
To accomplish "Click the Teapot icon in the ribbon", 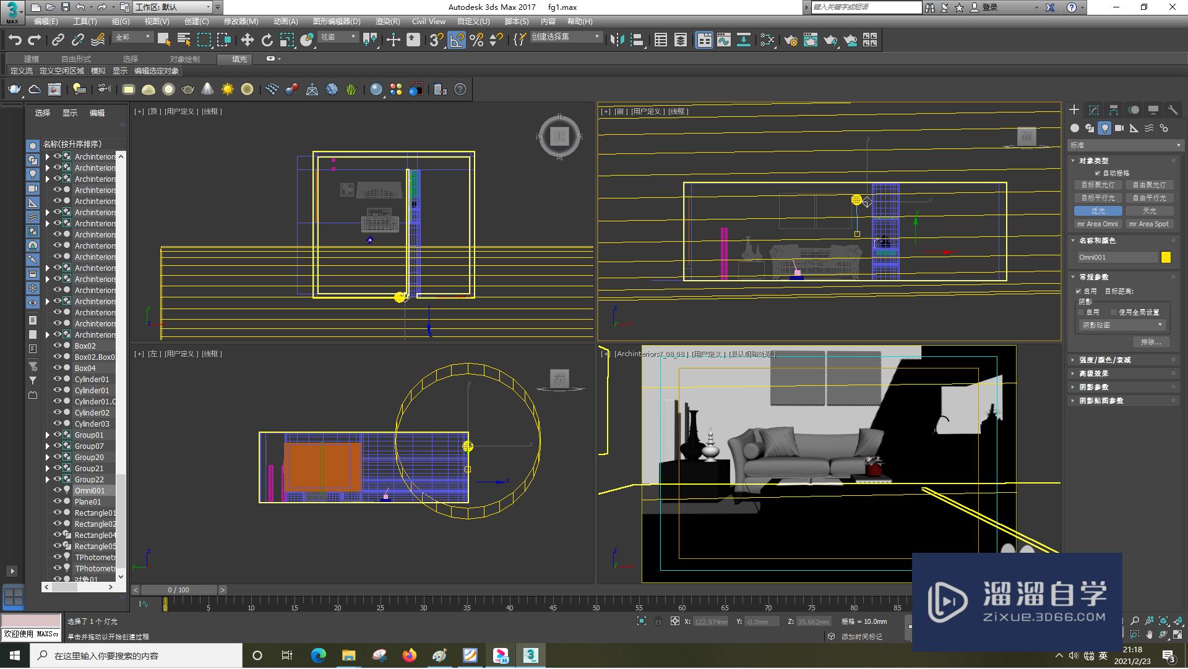I will click(14, 90).
